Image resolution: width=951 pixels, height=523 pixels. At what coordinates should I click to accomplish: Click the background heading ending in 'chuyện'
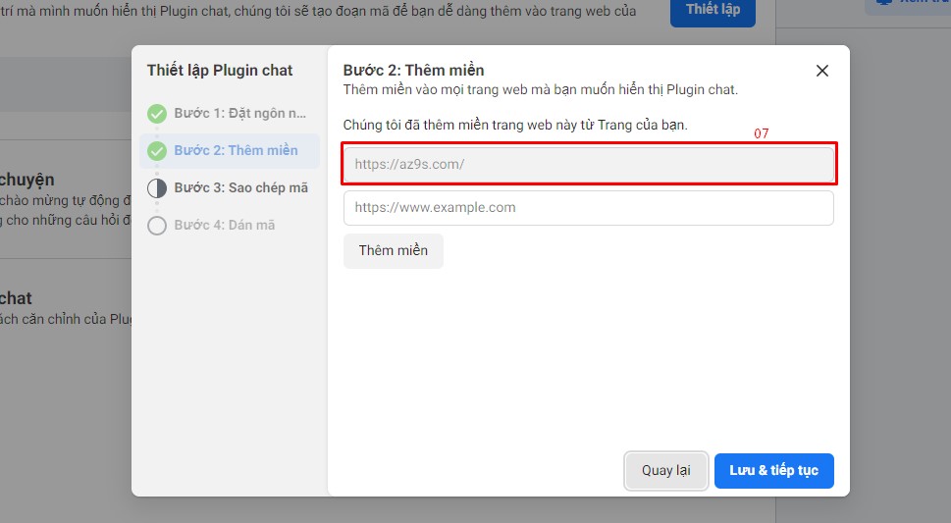coord(27,181)
